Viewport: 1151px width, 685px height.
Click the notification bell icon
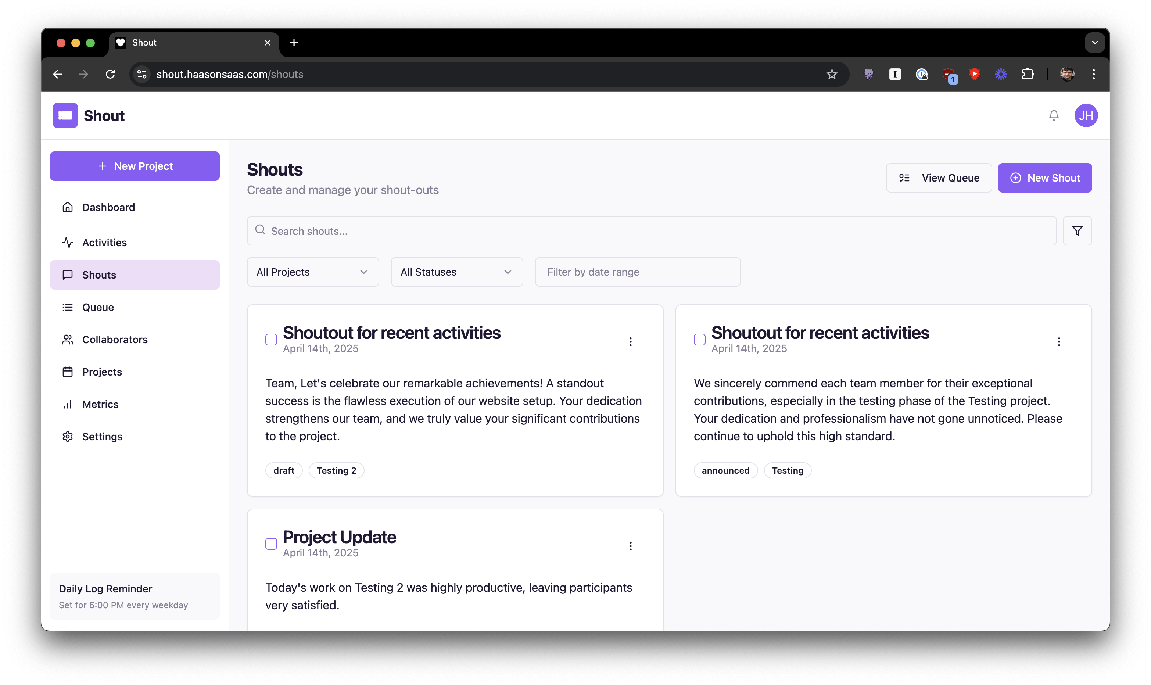(x=1053, y=115)
